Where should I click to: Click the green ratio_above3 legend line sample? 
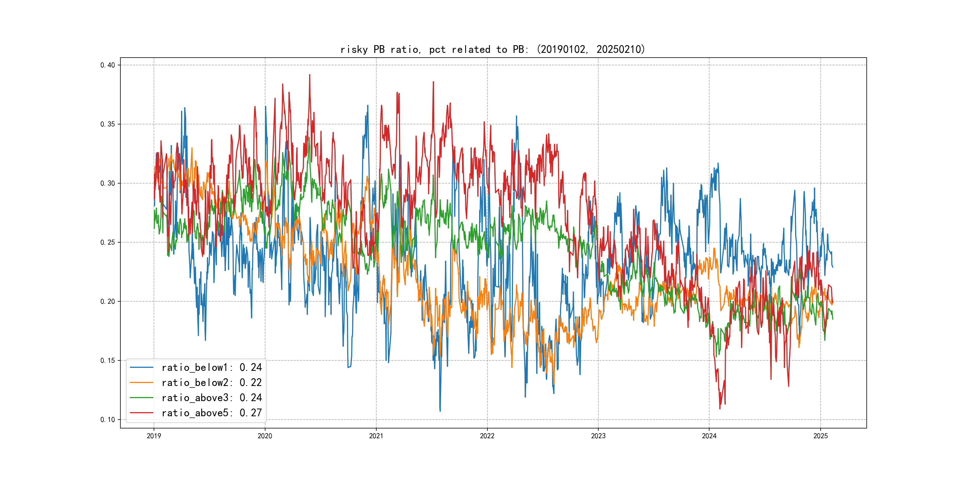[141, 398]
